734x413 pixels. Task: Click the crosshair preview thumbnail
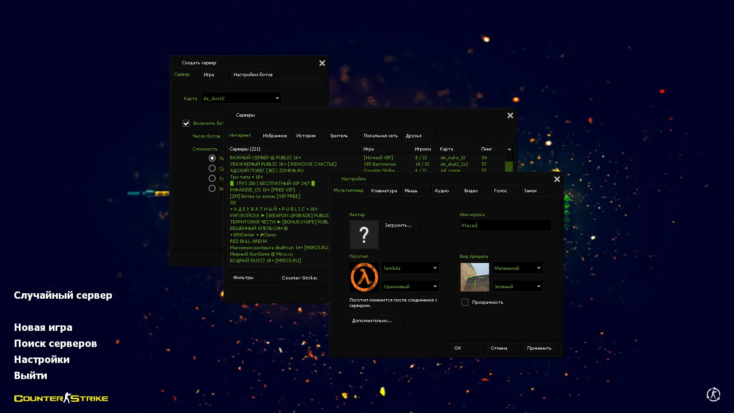[x=474, y=277]
